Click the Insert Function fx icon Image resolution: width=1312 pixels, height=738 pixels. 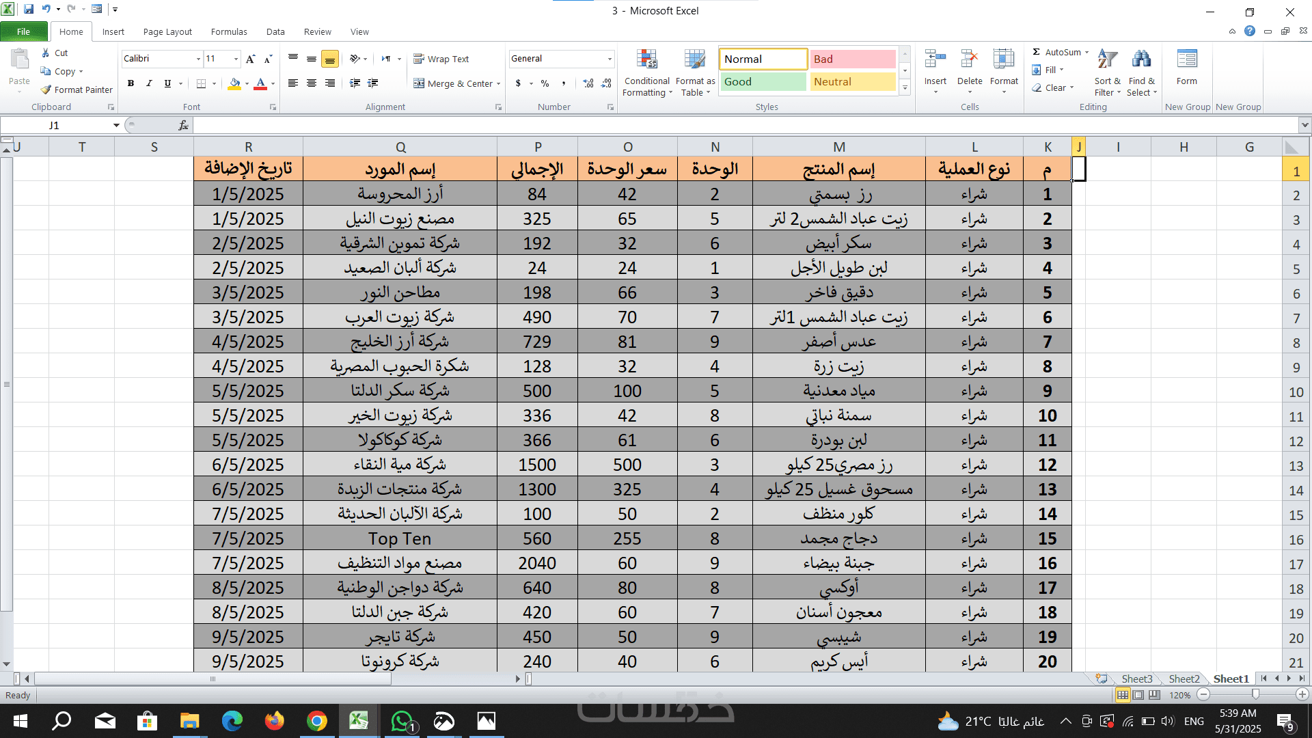pos(183,125)
